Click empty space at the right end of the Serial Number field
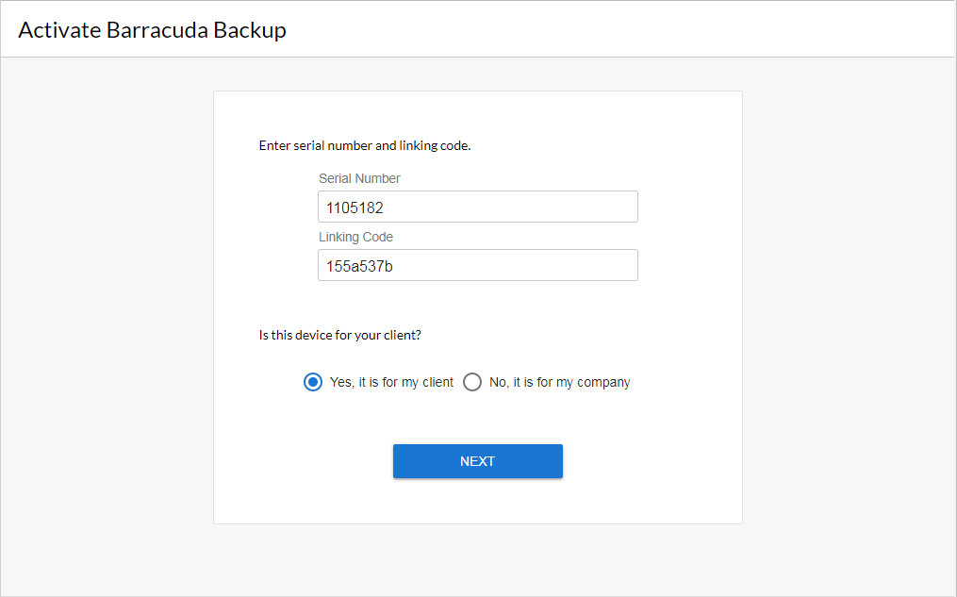 (603, 207)
